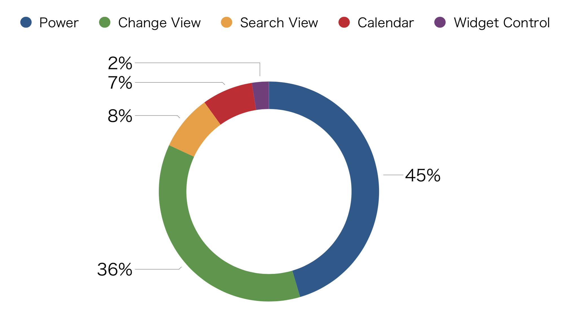Click the purple Widget Control donut segment
Image resolution: width=586 pixels, height=315 pixels.
pos(261,95)
